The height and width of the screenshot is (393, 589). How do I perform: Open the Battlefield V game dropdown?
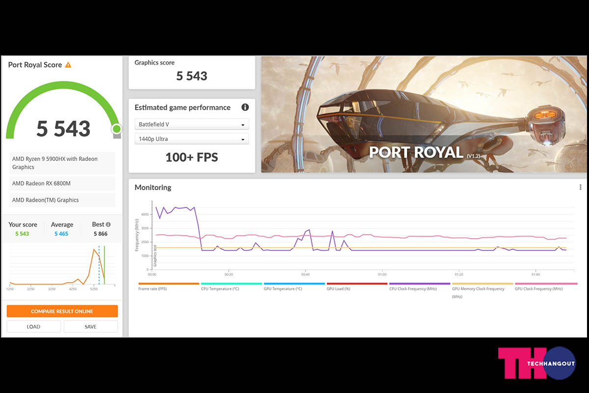(191, 125)
